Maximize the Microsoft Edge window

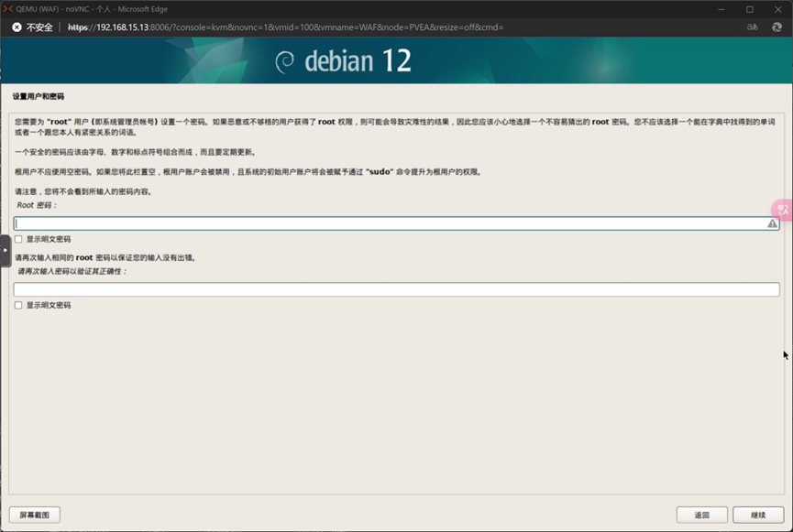point(750,9)
